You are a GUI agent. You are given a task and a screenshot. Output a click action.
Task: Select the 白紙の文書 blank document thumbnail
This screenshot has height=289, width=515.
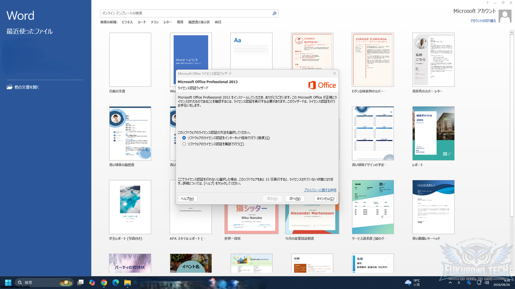(130, 60)
